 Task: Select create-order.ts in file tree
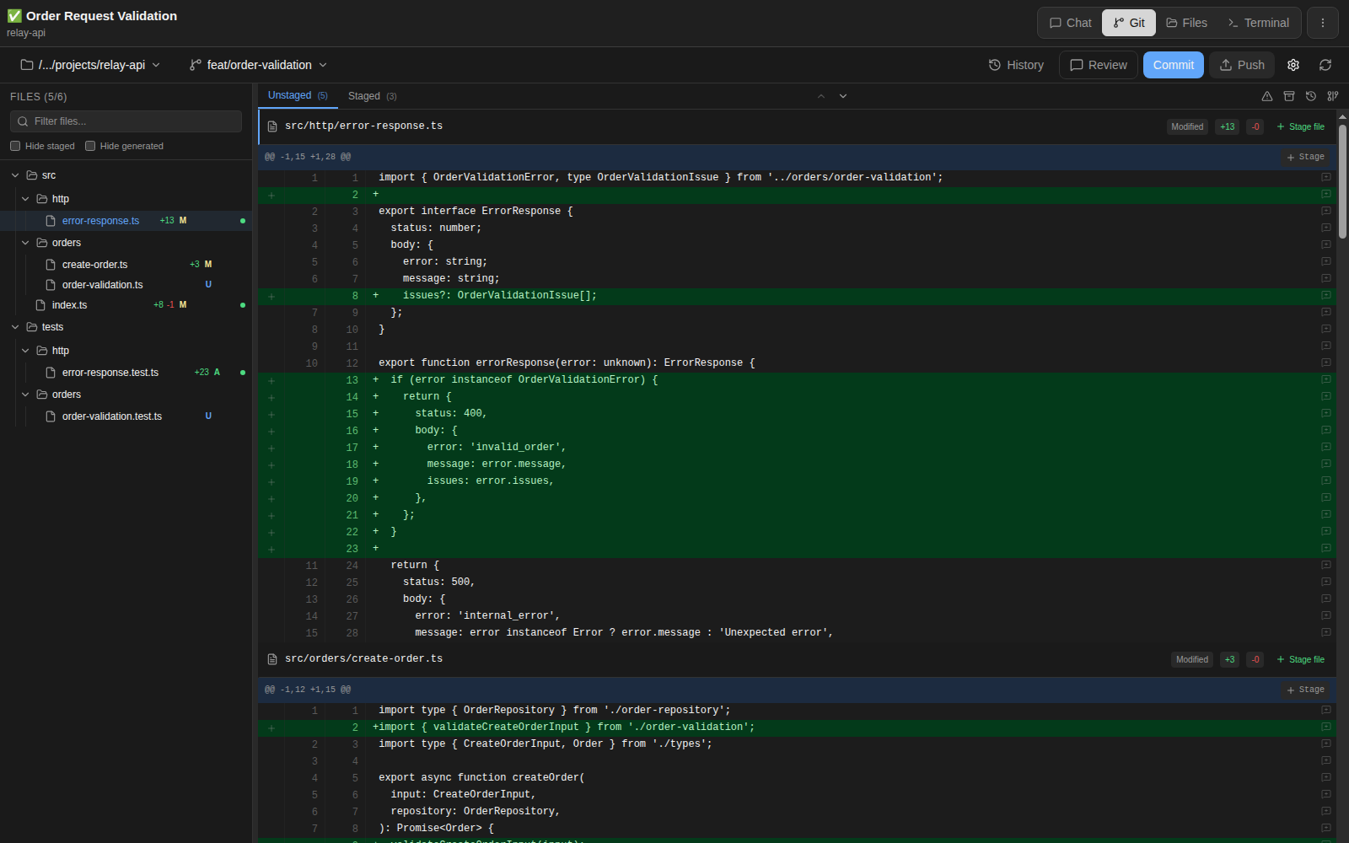pyautogui.click(x=126, y=265)
